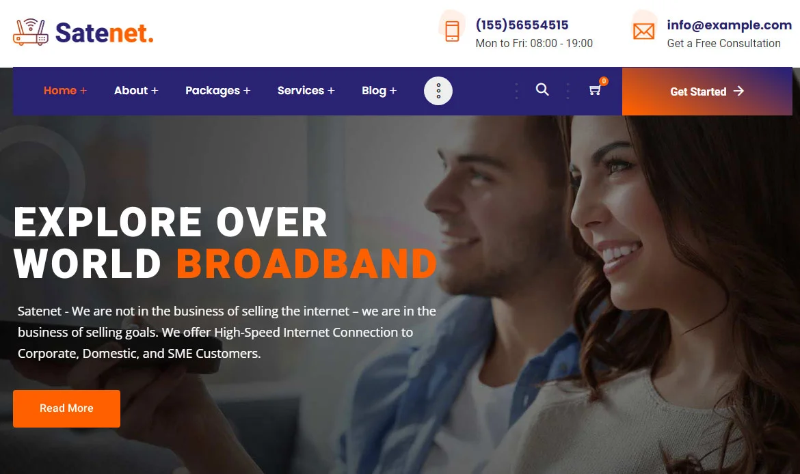The height and width of the screenshot is (474, 800).
Task: Expand the Home plus submenu
Action: pyautogui.click(x=83, y=91)
